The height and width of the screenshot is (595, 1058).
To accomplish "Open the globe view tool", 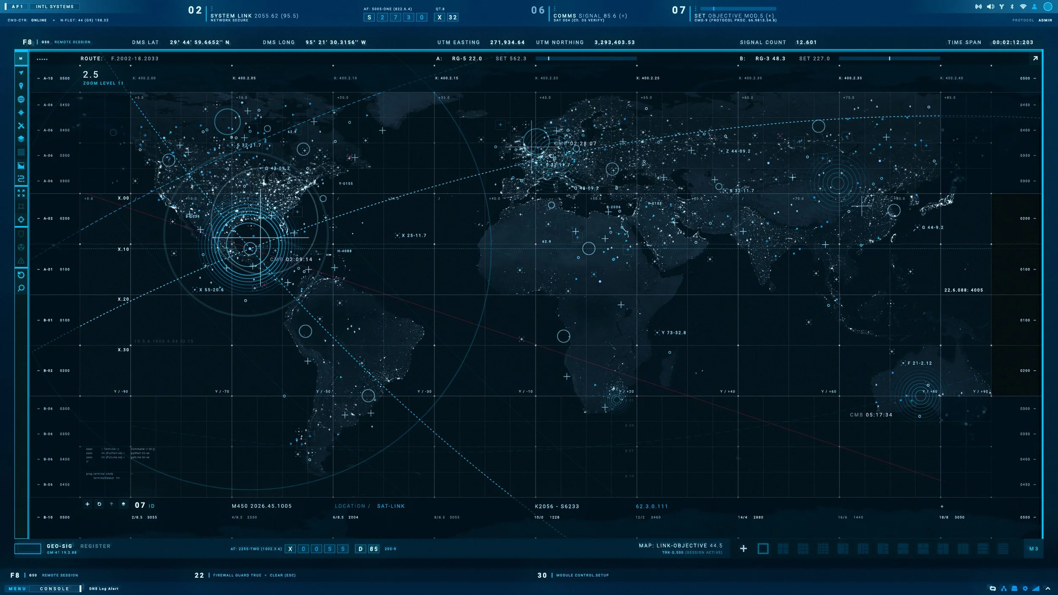I will pos(21,99).
